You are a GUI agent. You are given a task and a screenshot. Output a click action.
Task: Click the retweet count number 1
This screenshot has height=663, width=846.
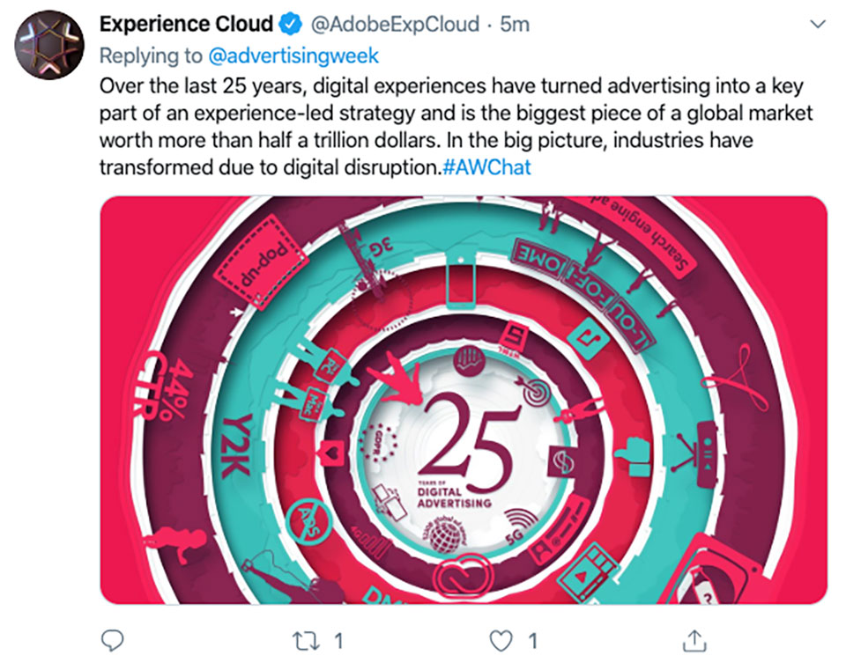(x=338, y=641)
